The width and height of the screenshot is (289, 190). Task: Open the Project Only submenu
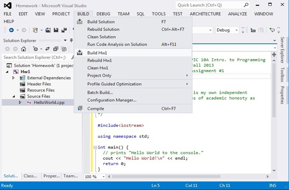click(x=133, y=75)
